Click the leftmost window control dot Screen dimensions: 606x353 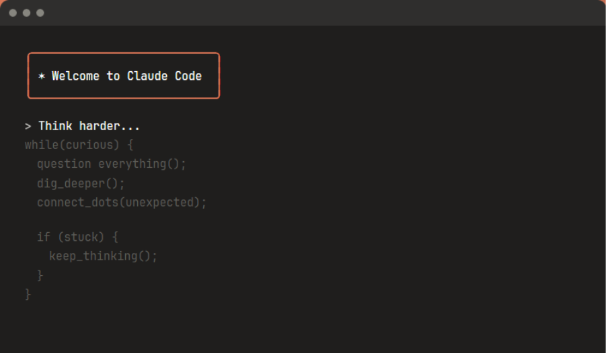13,13
